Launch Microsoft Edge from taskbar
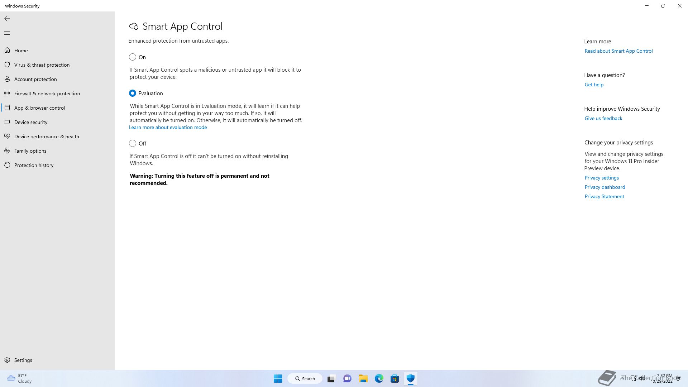The image size is (688, 387). [x=379, y=378]
